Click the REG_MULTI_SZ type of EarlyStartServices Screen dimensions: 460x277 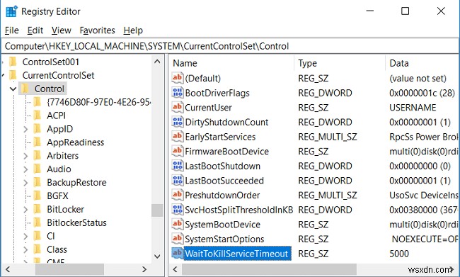pos(328,137)
